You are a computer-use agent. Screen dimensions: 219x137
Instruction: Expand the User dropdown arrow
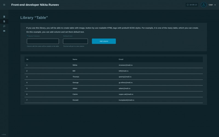tap(215, 5)
